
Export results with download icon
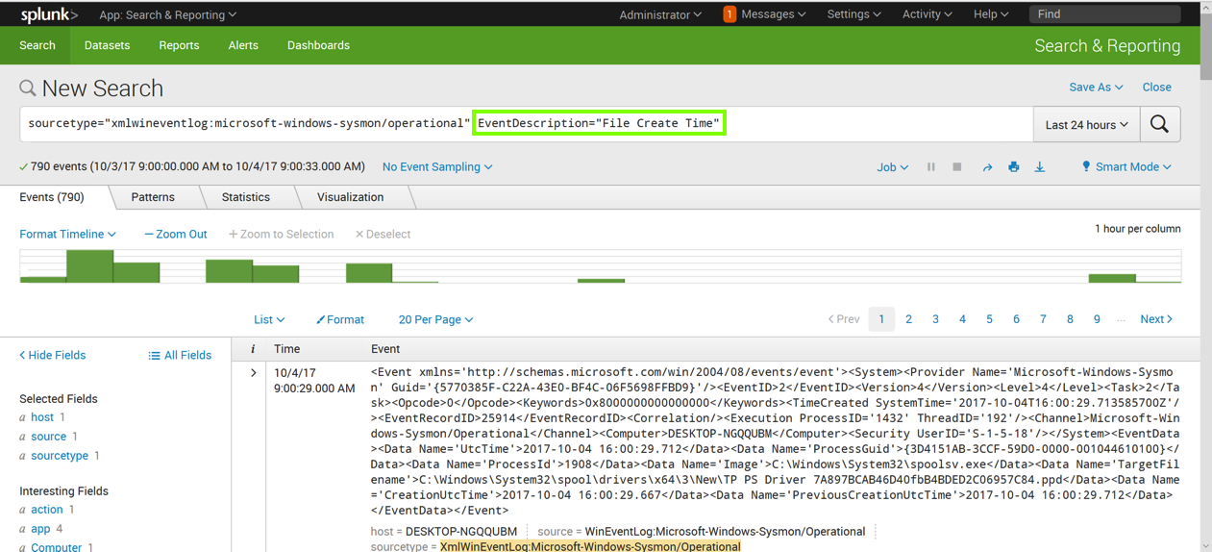(x=1040, y=166)
